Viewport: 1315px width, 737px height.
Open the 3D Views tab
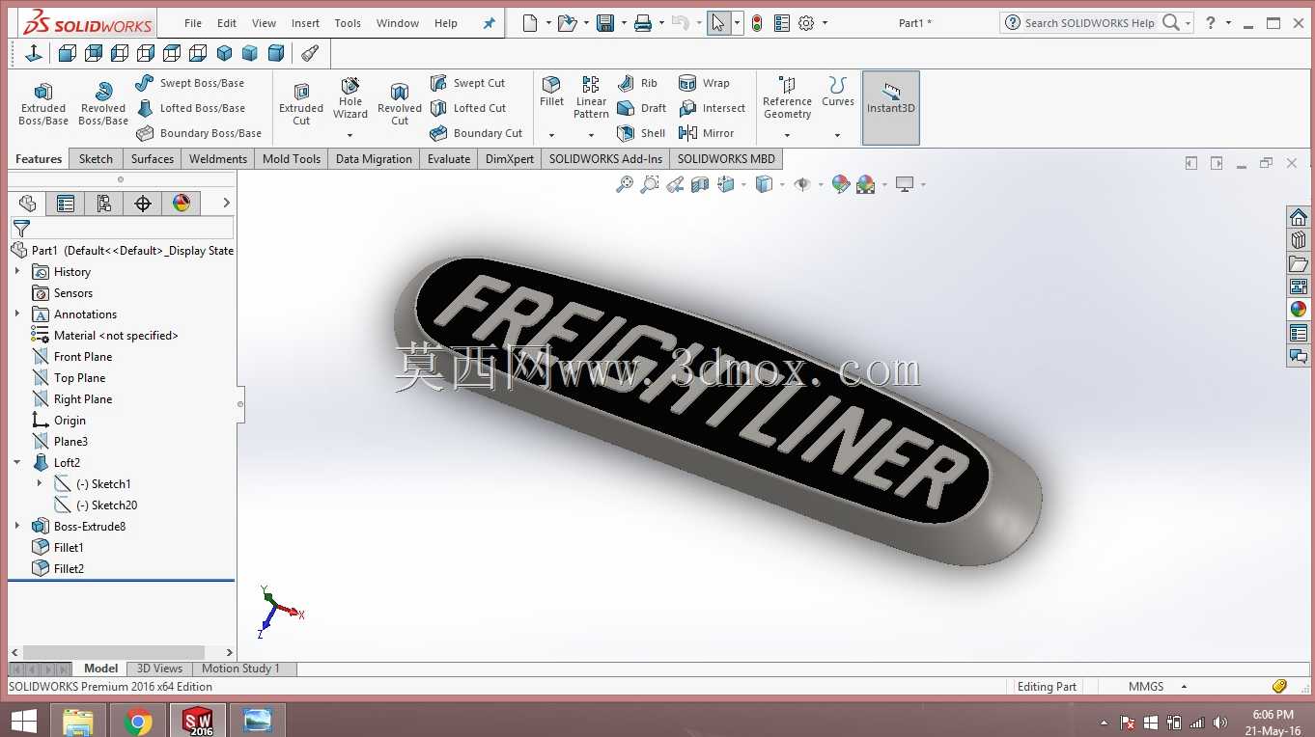(x=159, y=669)
